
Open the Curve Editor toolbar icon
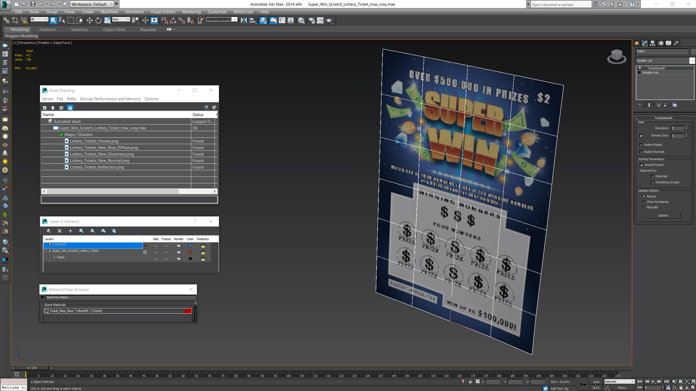(x=282, y=20)
